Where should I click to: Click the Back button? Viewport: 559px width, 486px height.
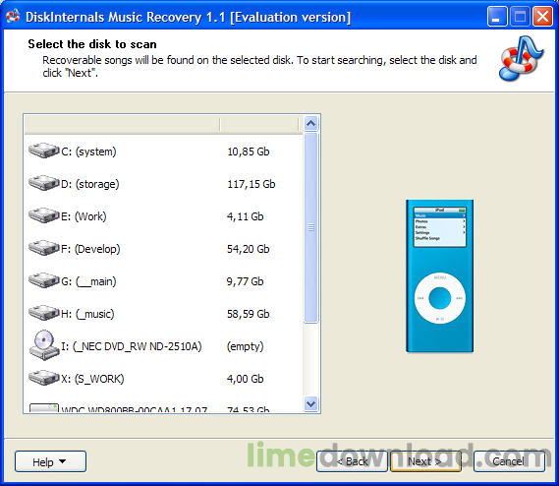click(352, 461)
